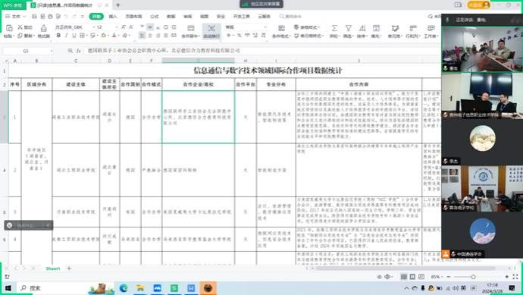Switch to the 开发工具 Developer Tools tab
This screenshot has width=523, height=295.
point(242,17)
